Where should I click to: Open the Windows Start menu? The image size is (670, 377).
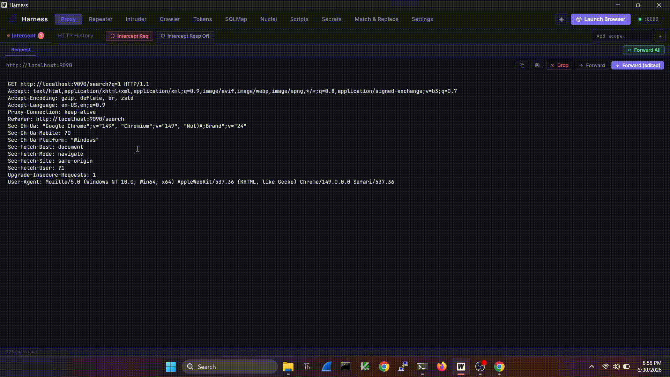pos(171,367)
